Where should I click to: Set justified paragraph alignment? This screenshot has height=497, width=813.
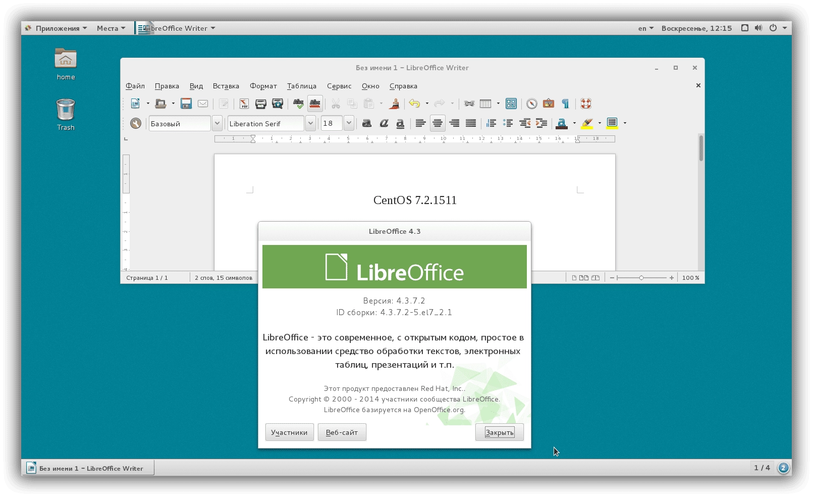point(471,123)
